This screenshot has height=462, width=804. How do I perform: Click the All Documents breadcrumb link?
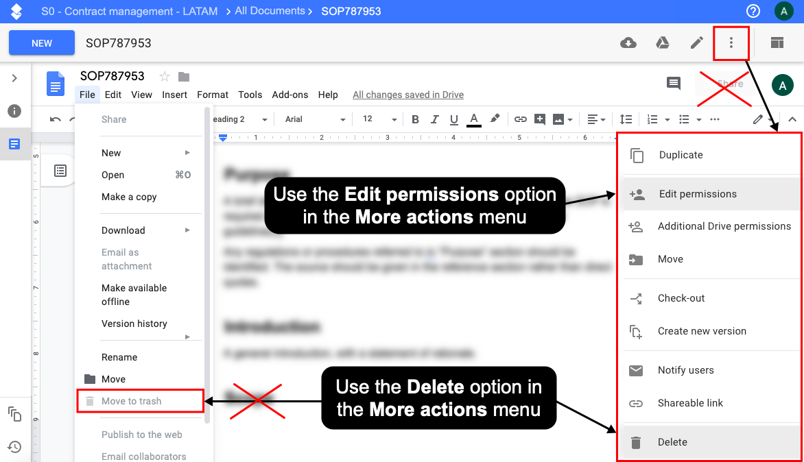[270, 11]
